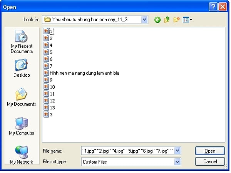Select file name "2"
The image size is (231, 173).
(51, 39)
